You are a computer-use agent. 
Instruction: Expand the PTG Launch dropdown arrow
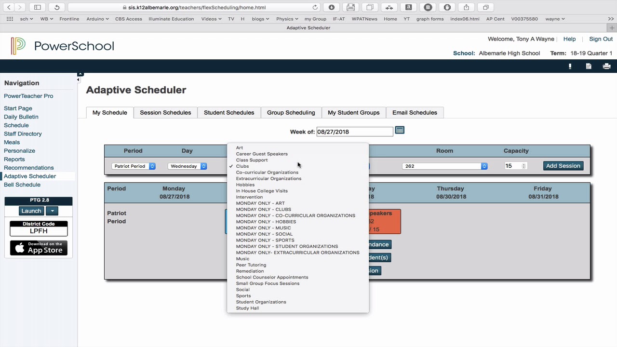[x=52, y=211]
